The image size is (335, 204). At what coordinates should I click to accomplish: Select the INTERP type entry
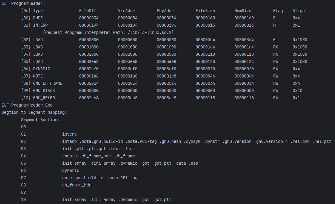(x=40, y=25)
